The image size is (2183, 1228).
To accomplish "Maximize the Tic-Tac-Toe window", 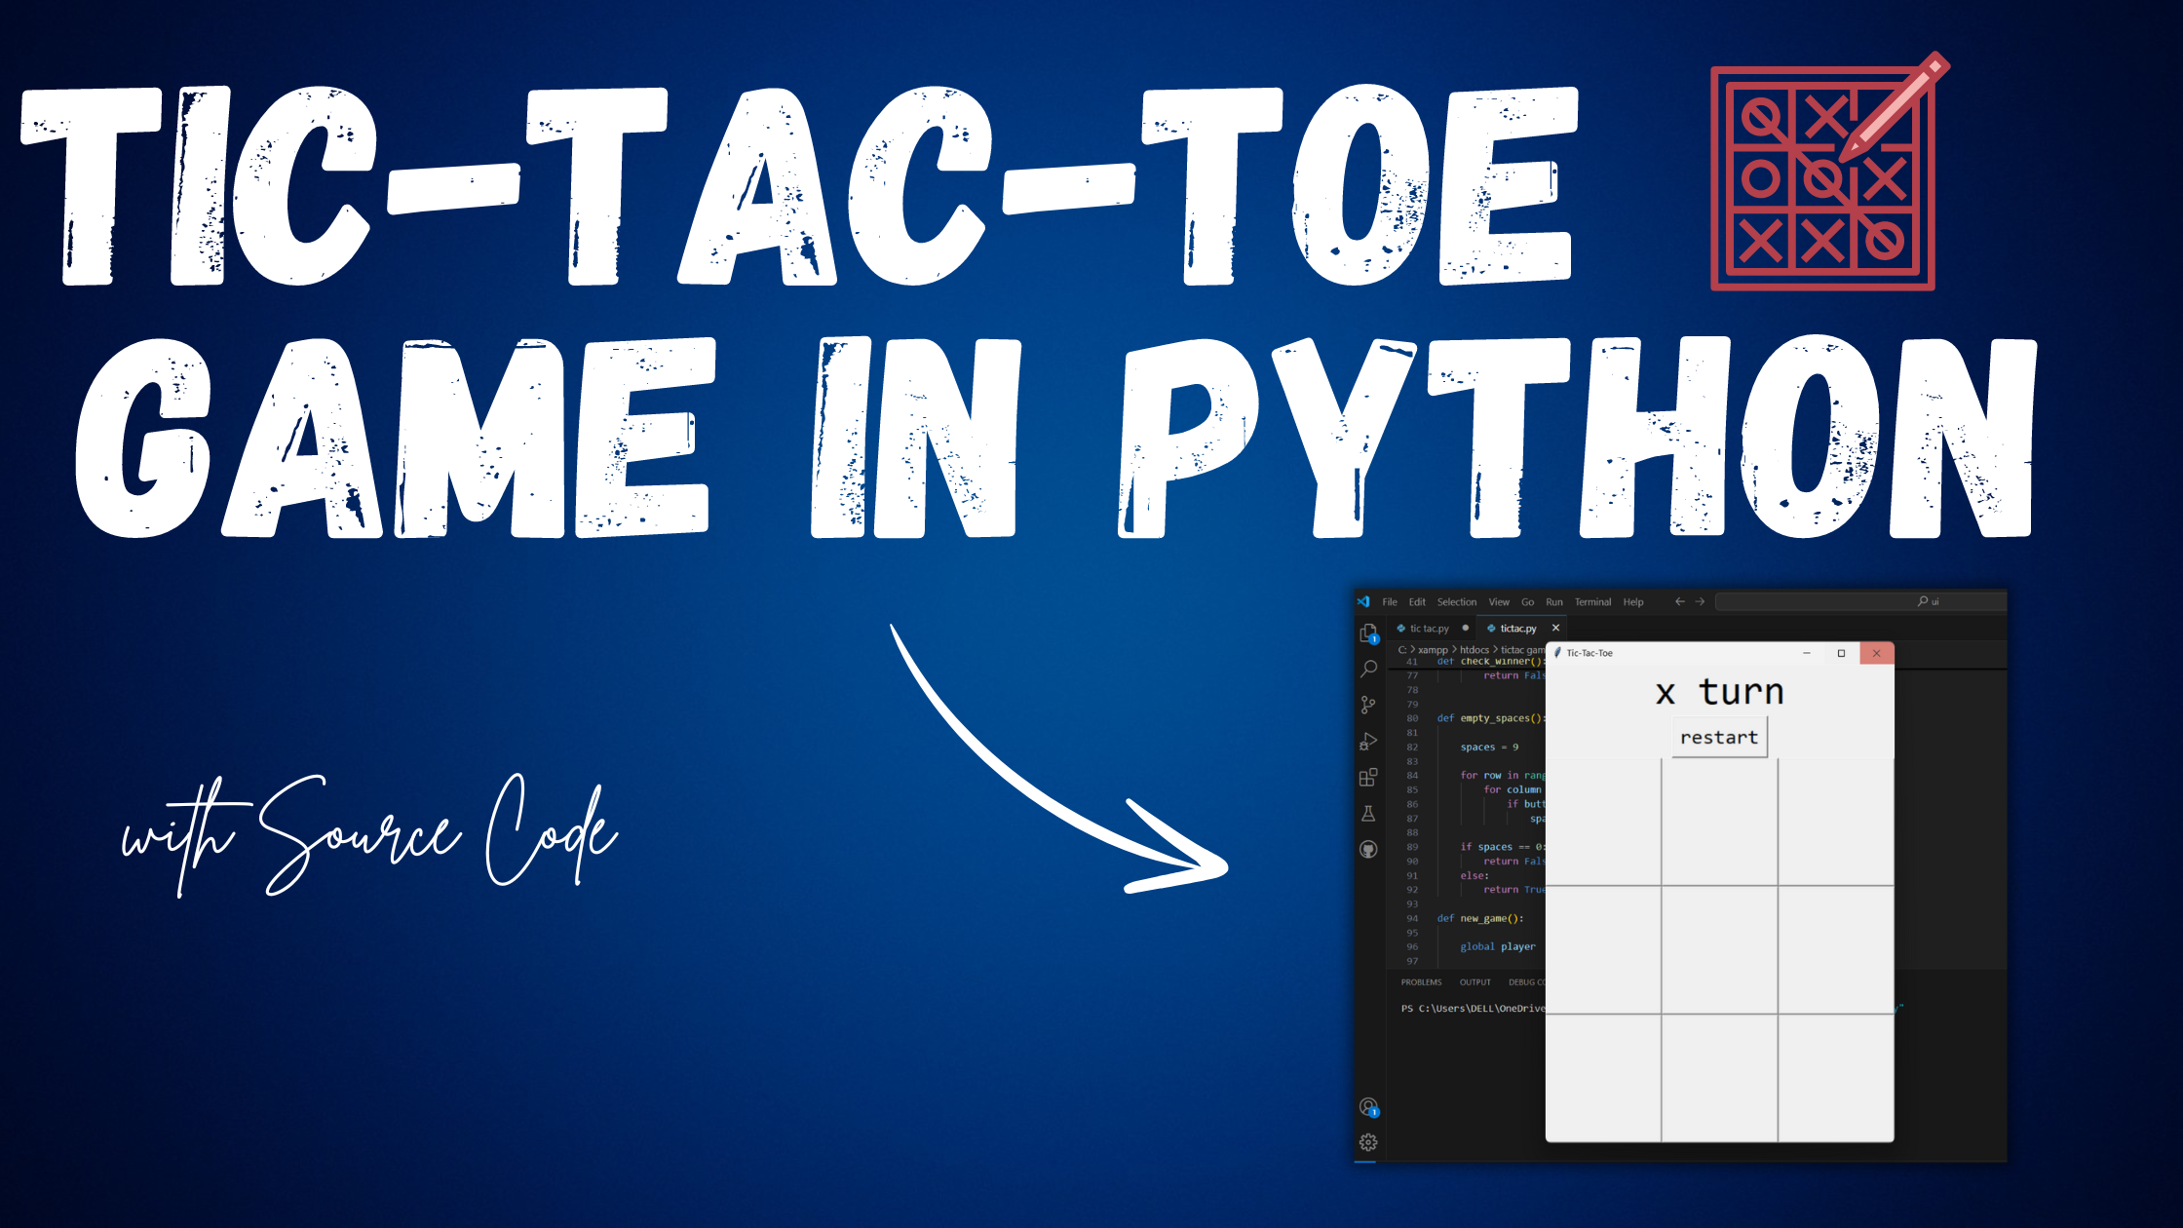I will point(1841,653).
